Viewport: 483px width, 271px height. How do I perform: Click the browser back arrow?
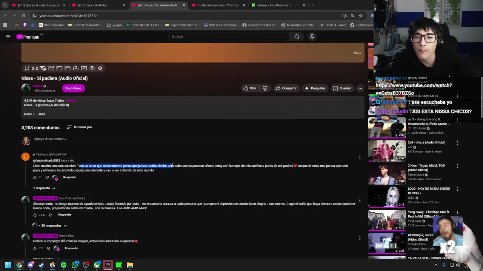[x=5, y=16]
